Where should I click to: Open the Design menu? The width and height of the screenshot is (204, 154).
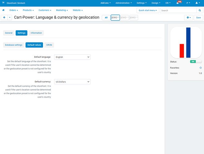click(x=156, y=3)
